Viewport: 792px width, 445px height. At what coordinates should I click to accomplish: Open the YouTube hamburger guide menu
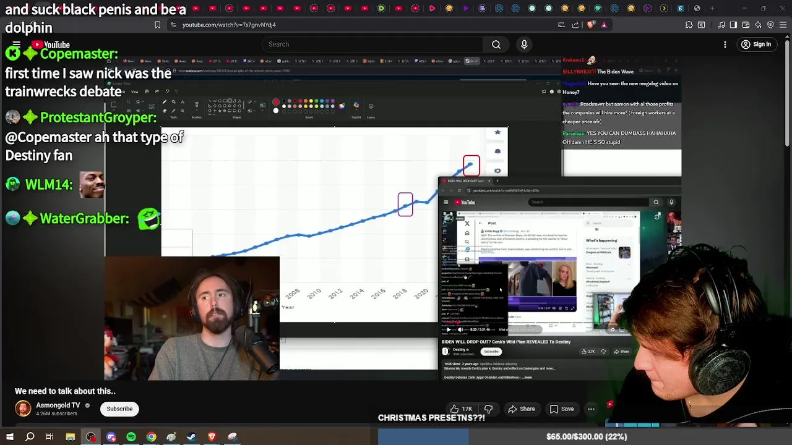point(16,44)
